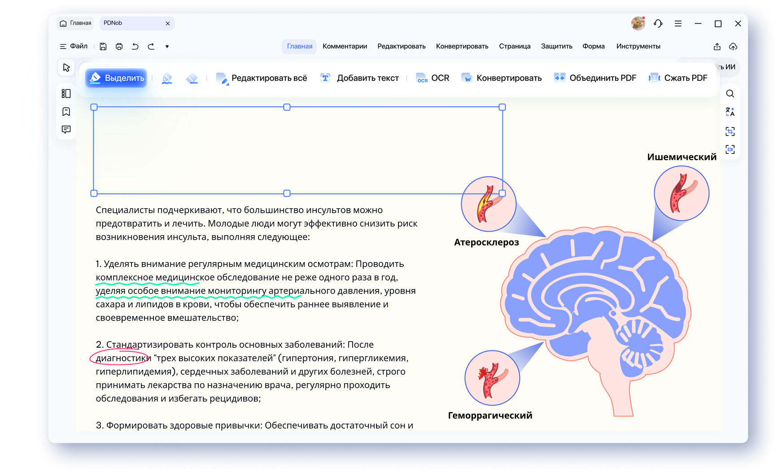This screenshot has width=778, height=473.
Task: Open the comments panel icon
Action: tap(66, 130)
